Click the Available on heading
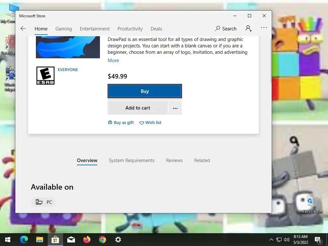 pyautogui.click(x=52, y=187)
